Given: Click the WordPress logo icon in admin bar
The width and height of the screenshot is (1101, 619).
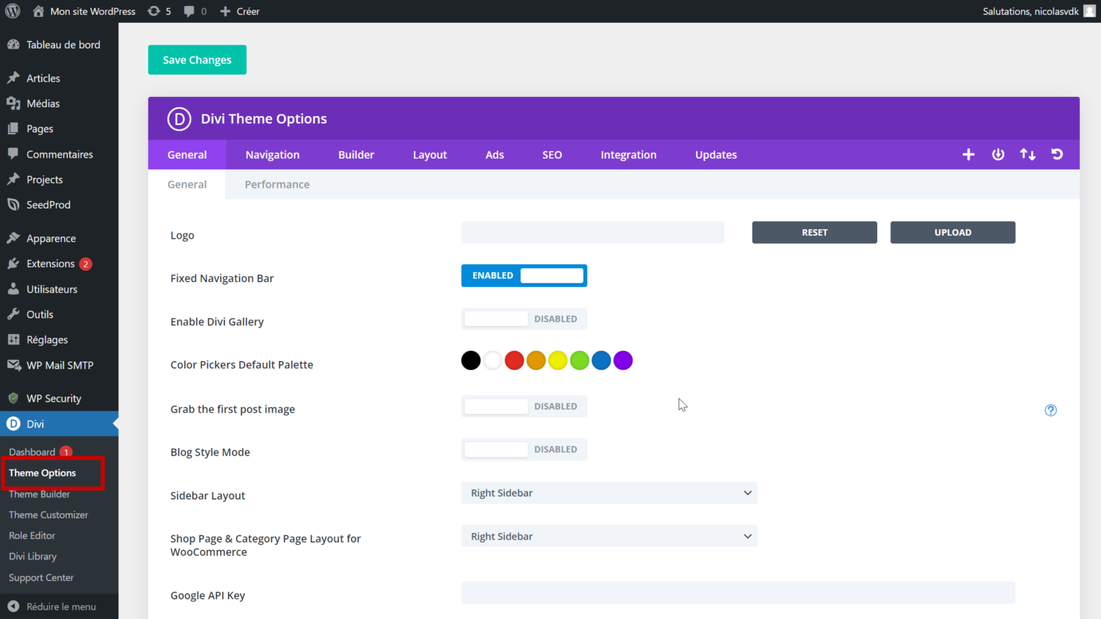Looking at the screenshot, I should tap(12, 11).
